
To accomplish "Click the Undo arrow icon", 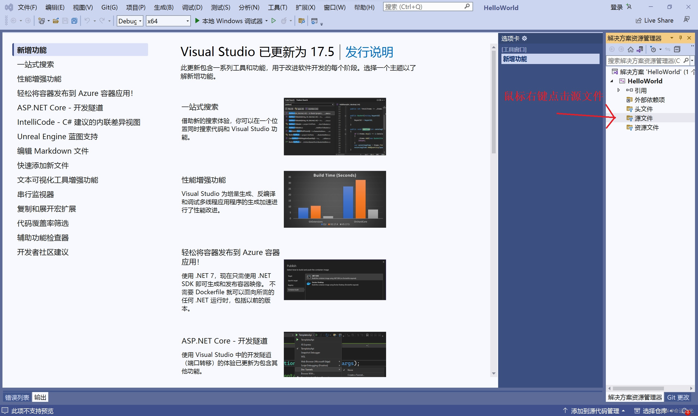I will 87,21.
